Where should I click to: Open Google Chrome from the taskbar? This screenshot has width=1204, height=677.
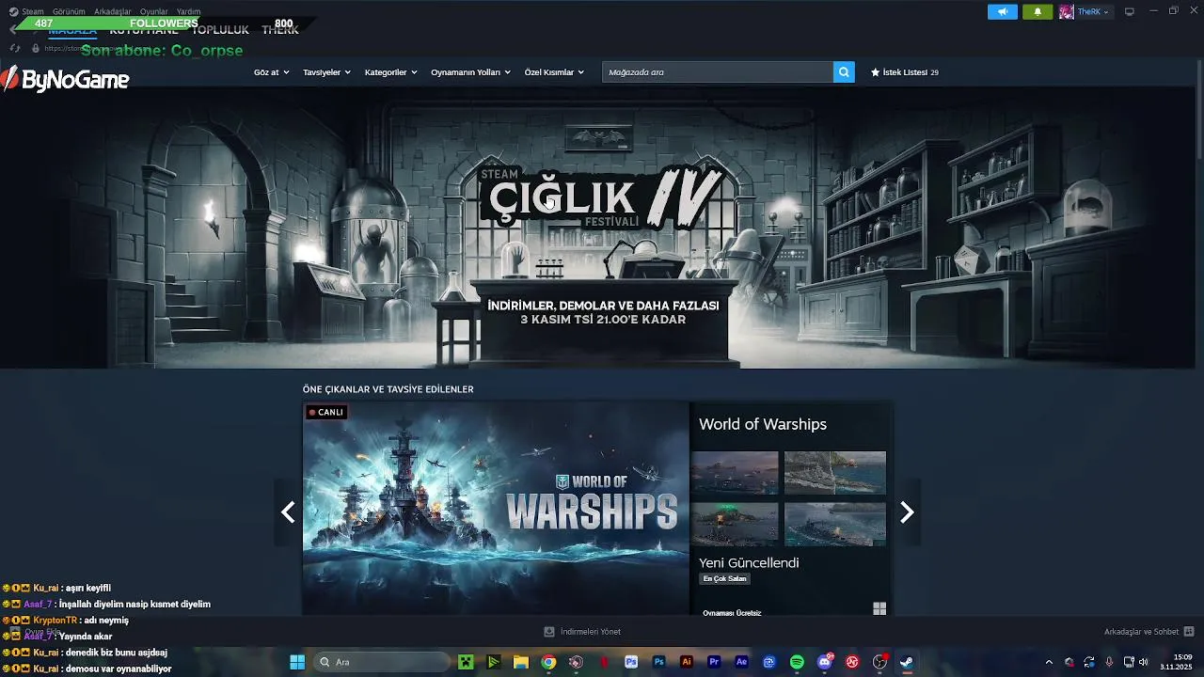pyautogui.click(x=548, y=662)
